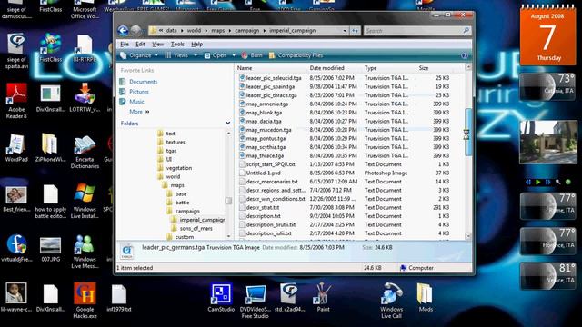Click the file list vertical scrollbar thumb

tap(467, 132)
